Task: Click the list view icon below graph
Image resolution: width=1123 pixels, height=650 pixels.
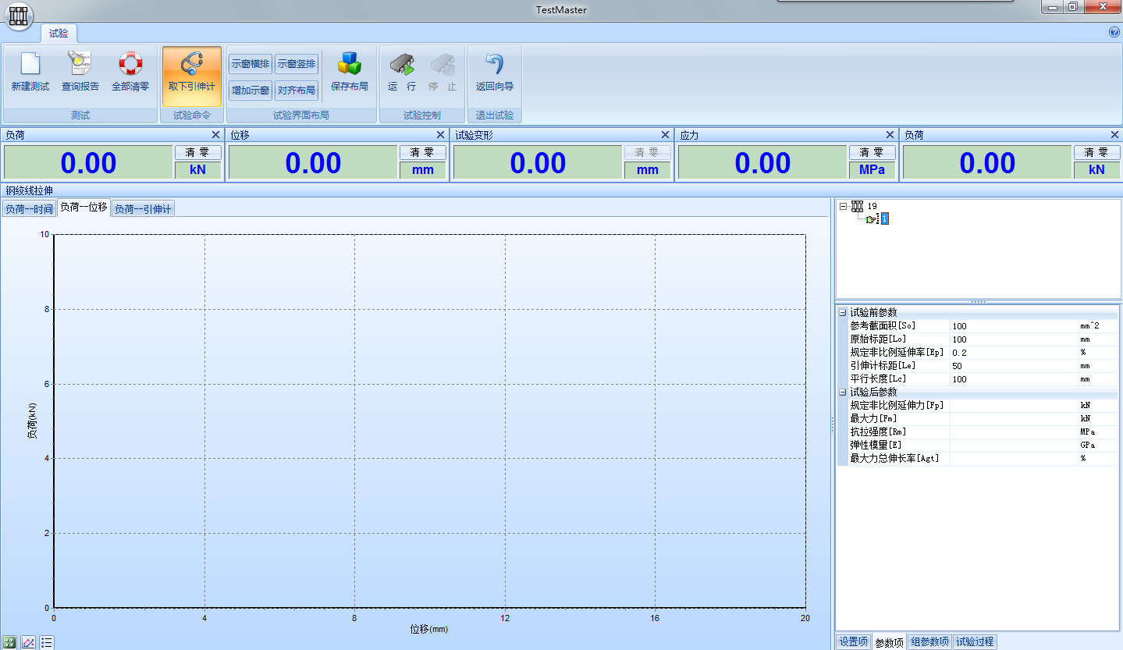Action: [47, 643]
